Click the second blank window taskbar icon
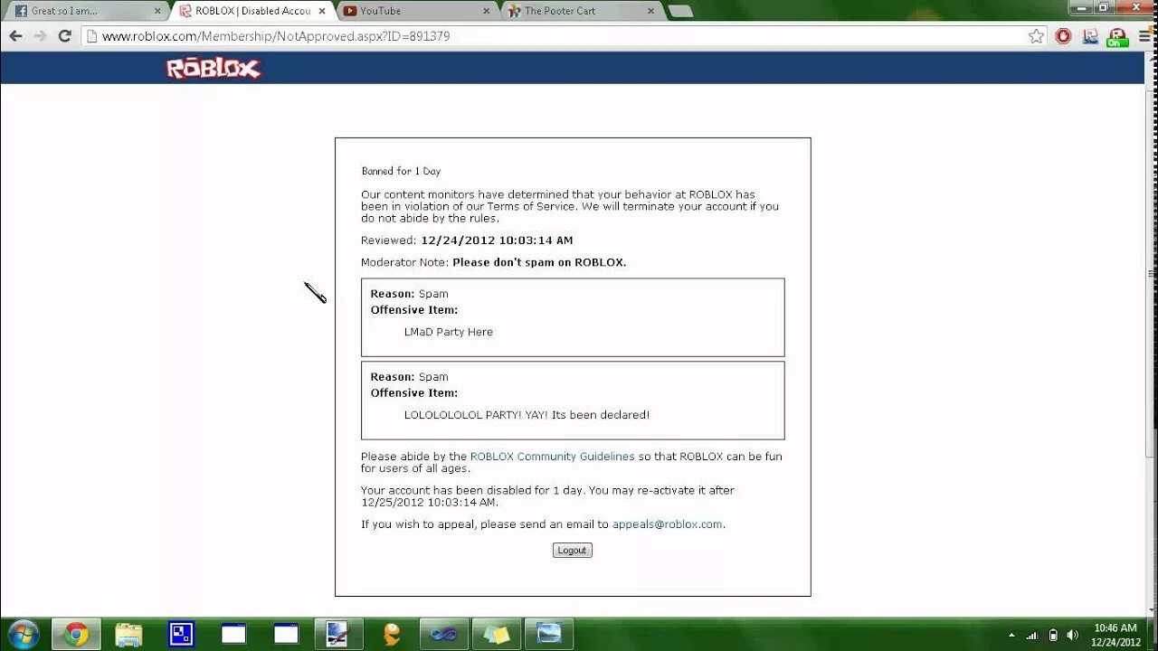The height and width of the screenshot is (651, 1158). (x=286, y=634)
